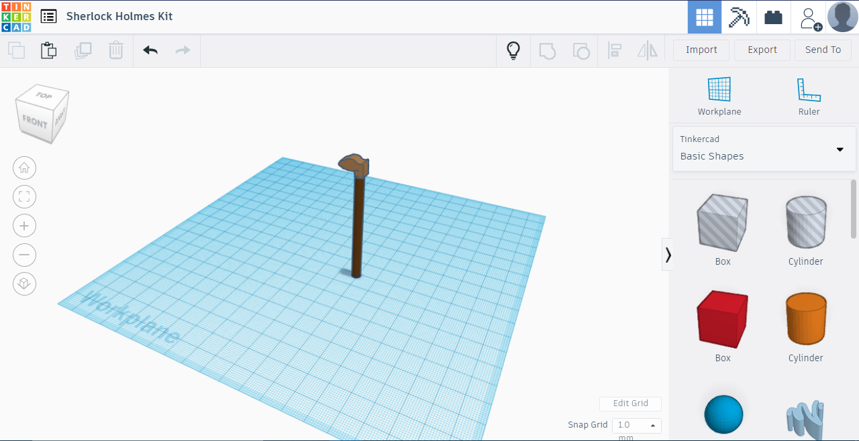Viewport: 859px width, 441px height.
Task: Toggle Show All with the lightbulb
Action: pos(513,50)
